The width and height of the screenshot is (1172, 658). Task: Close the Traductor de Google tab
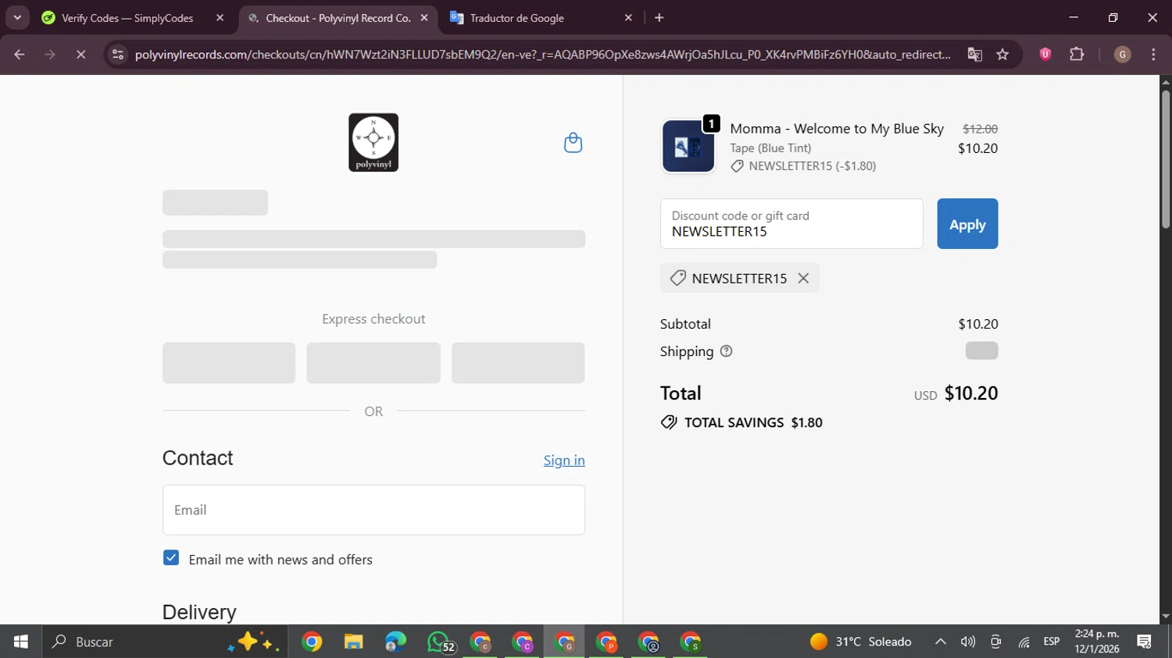coord(628,18)
